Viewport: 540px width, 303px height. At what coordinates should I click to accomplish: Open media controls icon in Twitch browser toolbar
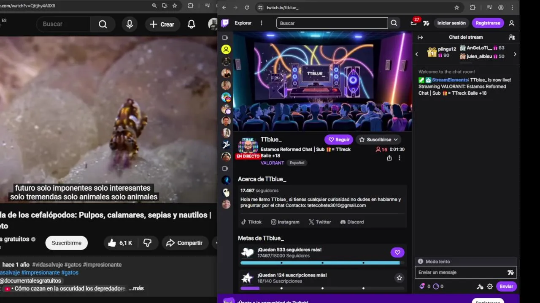coord(489,8)
